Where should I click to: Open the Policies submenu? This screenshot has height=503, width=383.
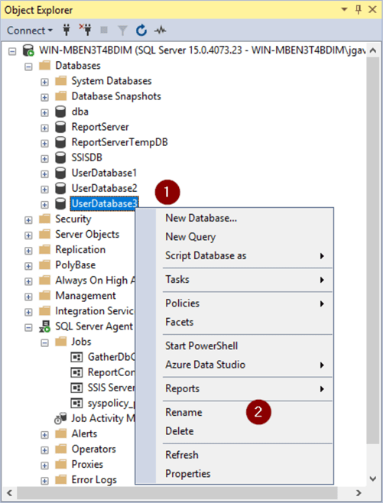[245, 303]
